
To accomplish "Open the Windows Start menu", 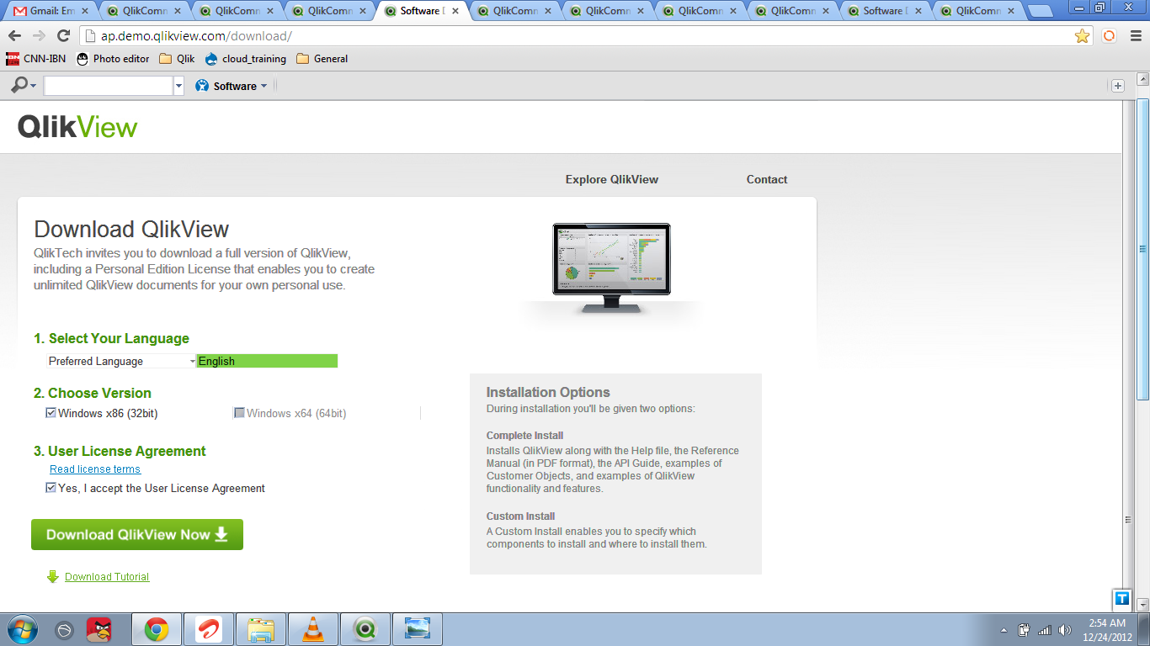I will [22, 629].
